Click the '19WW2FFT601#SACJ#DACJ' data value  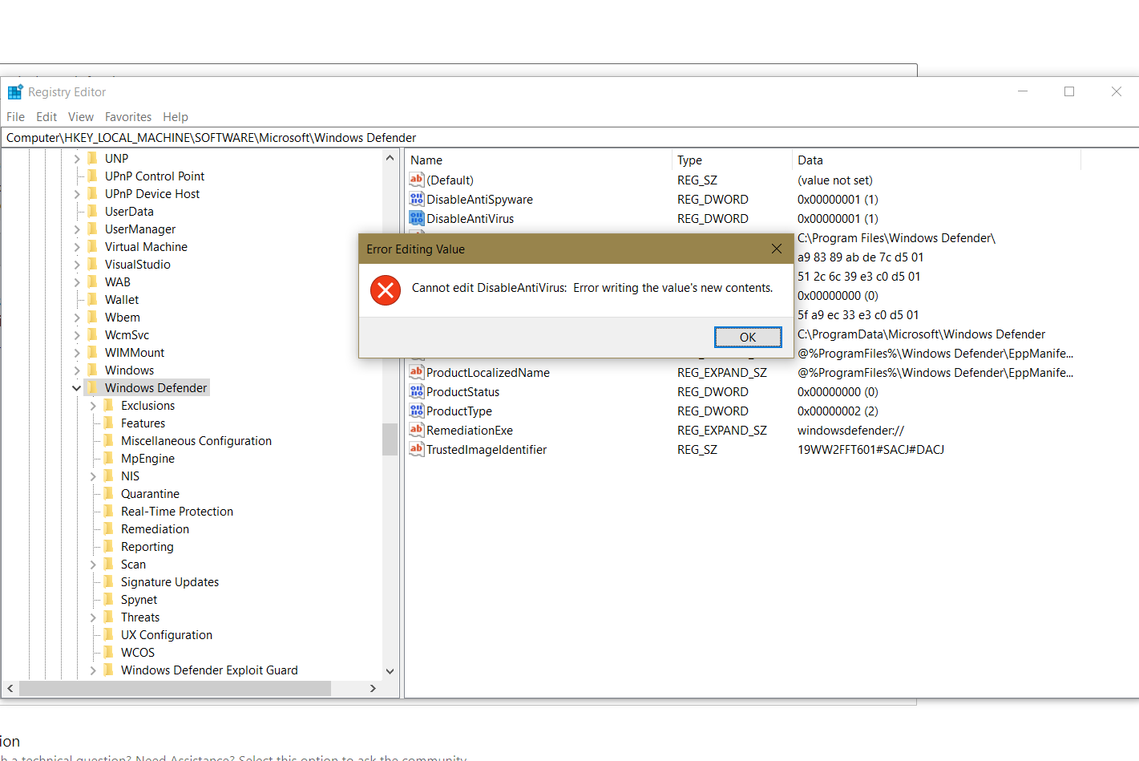[x=870, y=449]
